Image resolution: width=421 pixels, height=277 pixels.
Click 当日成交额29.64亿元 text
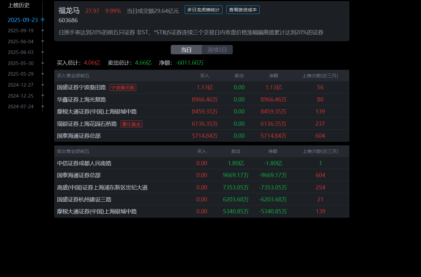[153, 11]
